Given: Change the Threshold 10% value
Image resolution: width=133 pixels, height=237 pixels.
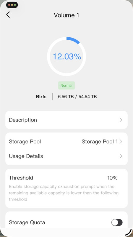Looking at the screenshot, I should pyautogui.click(x=112, y=178).
